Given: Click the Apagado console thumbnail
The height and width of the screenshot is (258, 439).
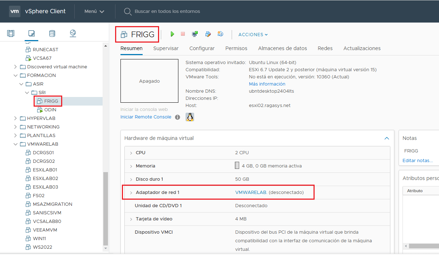Looking at the screenshot, I should tap(149, 81).
